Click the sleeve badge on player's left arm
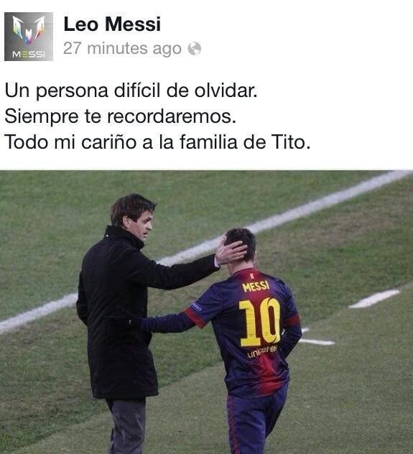 197,307
